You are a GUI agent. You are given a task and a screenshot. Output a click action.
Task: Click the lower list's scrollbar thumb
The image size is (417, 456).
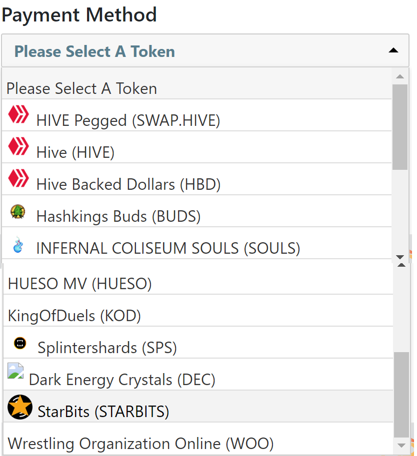point(401,395)
